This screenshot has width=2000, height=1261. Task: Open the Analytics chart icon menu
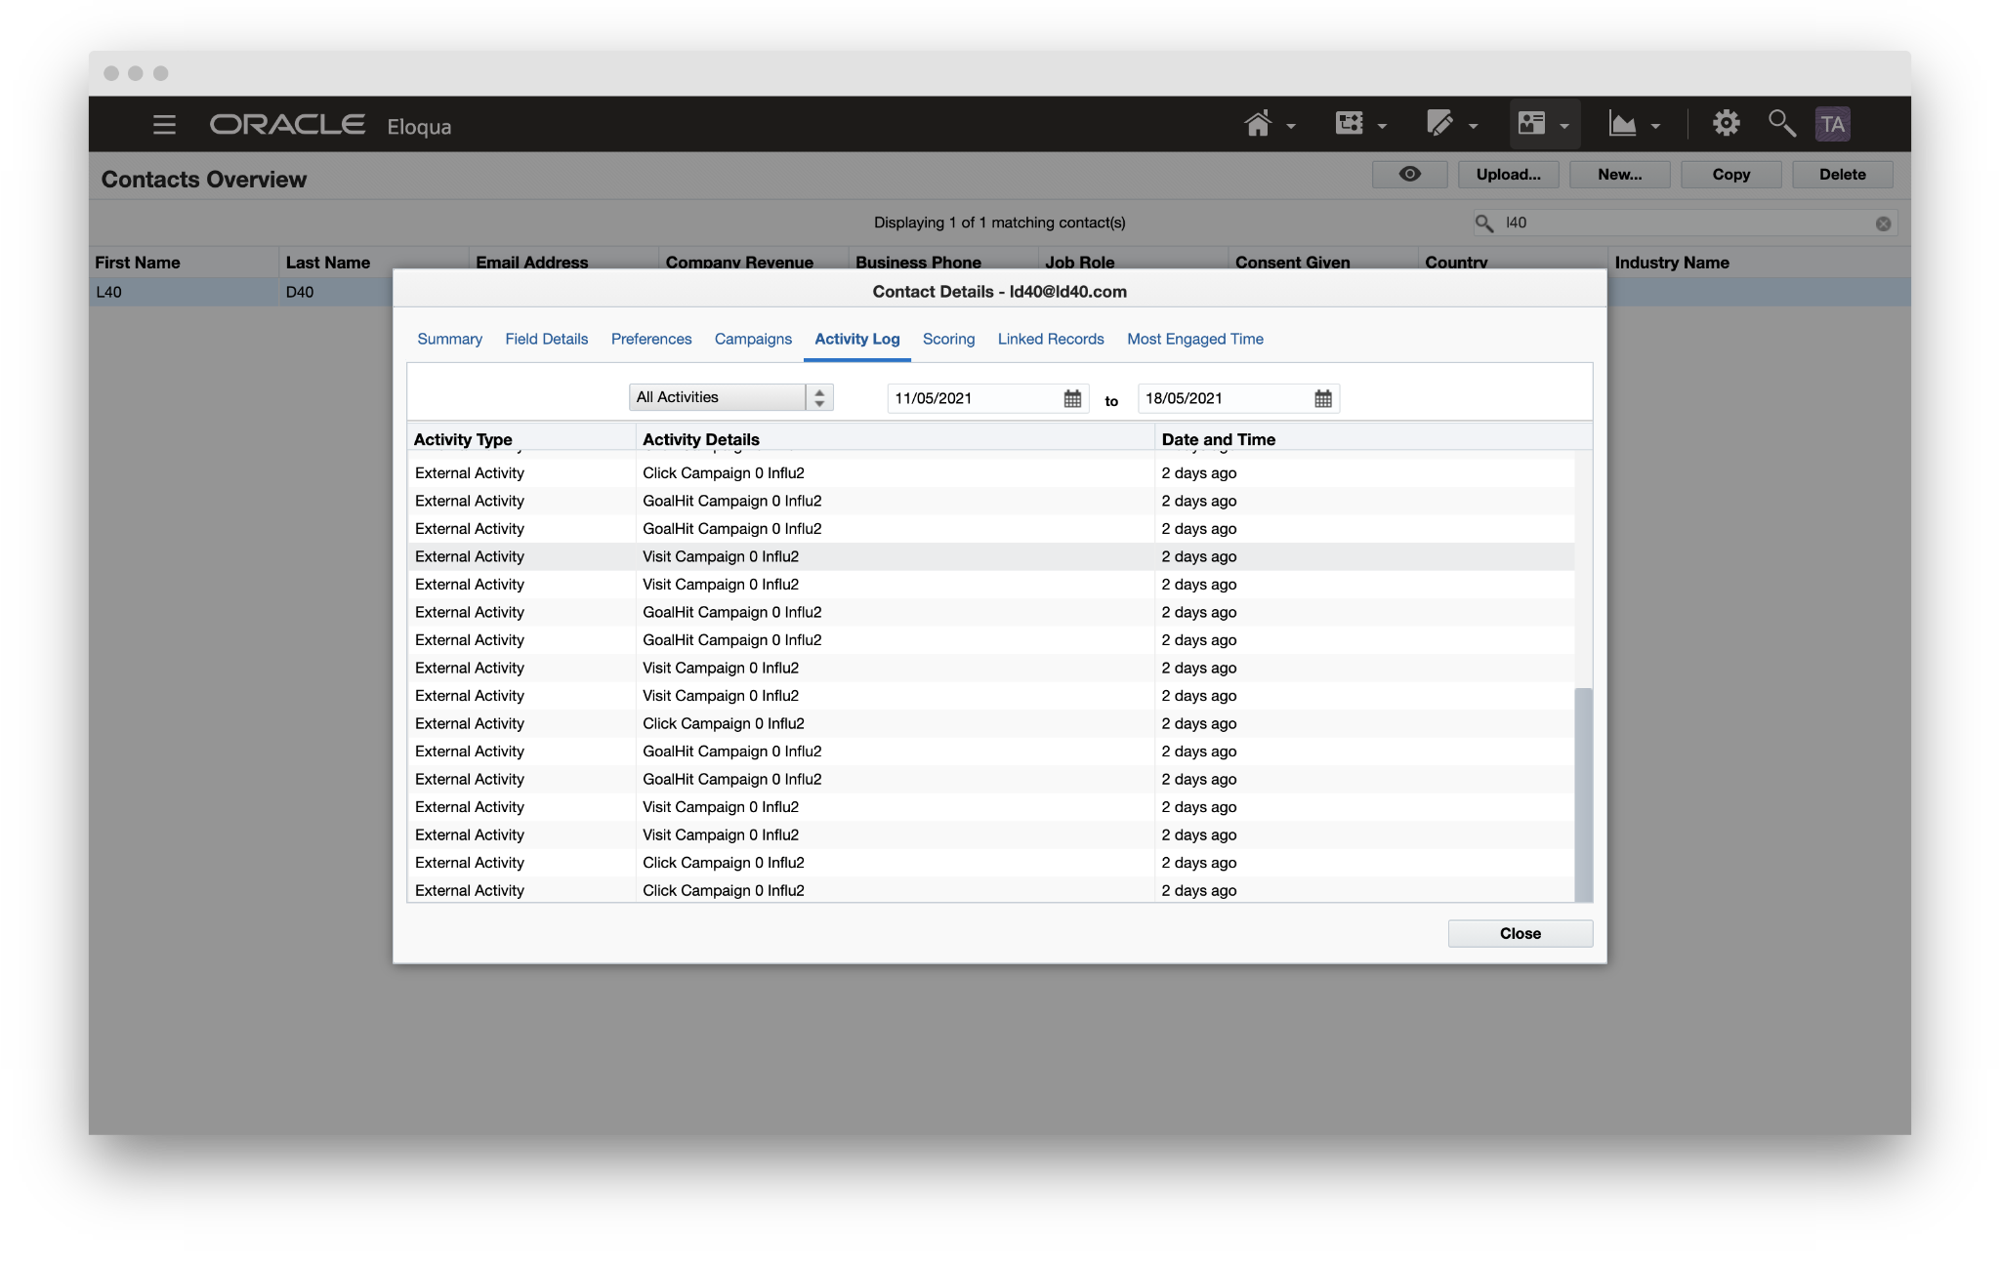(x=1622, y=124)
